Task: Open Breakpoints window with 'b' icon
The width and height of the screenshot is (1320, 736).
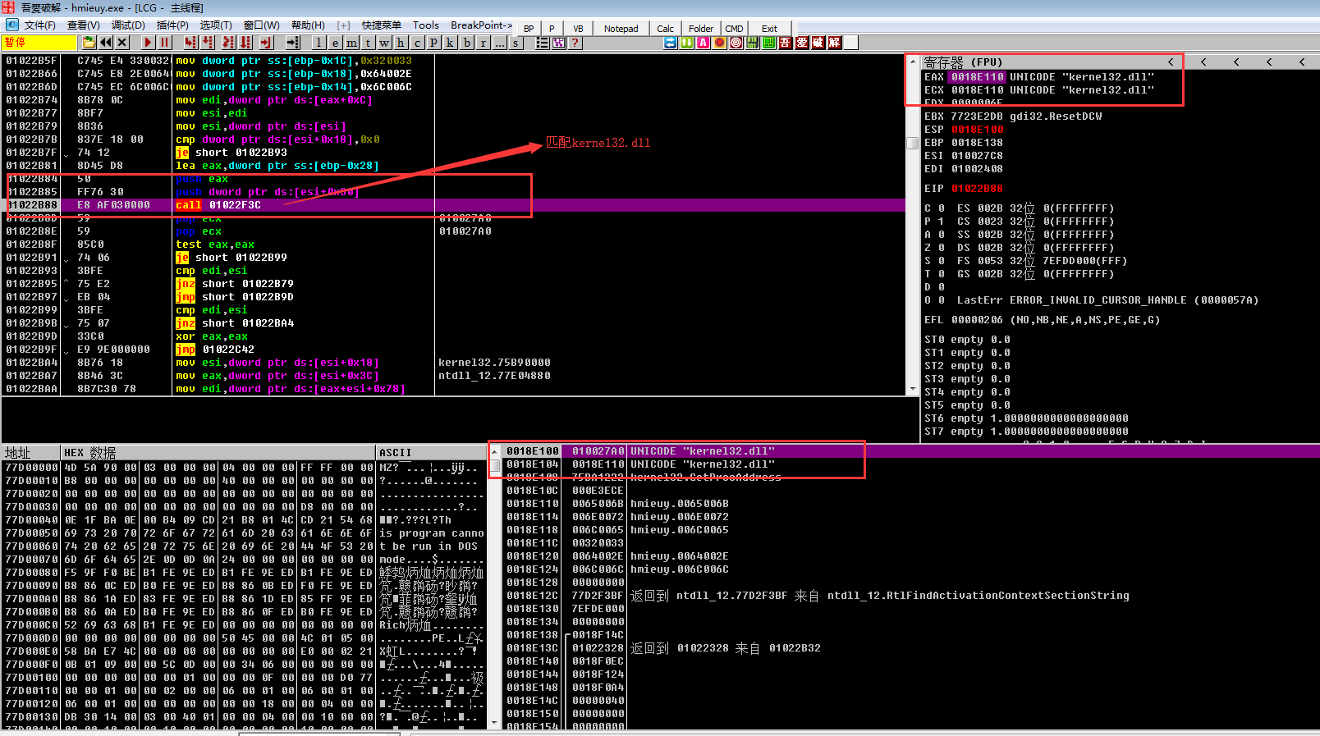Action: pyautogui.click(x=467, y=43)
